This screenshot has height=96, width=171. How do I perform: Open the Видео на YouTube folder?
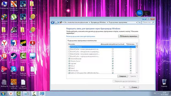[23, 71]
